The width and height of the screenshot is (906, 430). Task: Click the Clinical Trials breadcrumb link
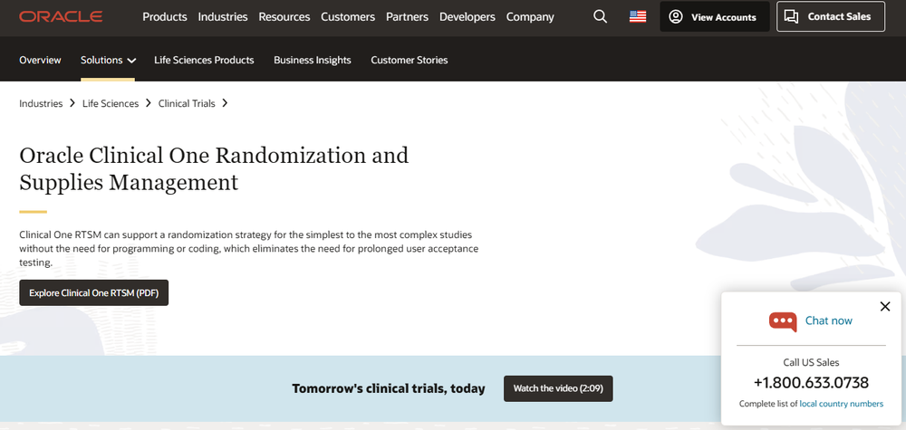187,103
